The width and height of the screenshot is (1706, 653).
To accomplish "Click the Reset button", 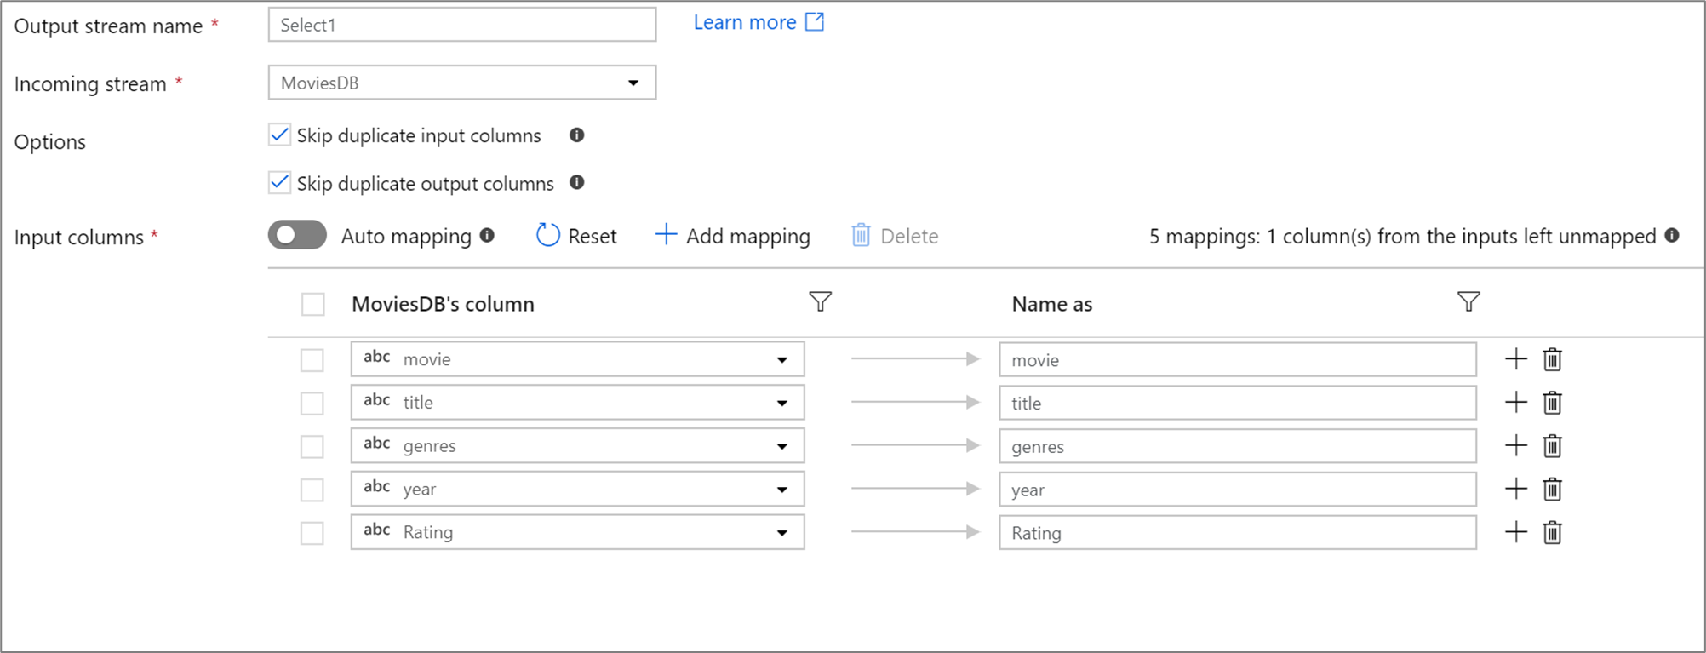I will point(576,236).
